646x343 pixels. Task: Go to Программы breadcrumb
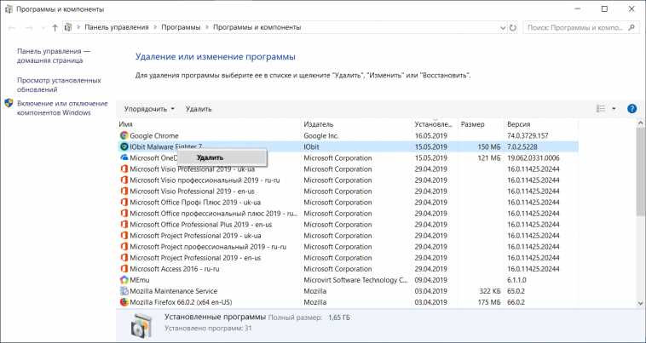coord(181,27)
